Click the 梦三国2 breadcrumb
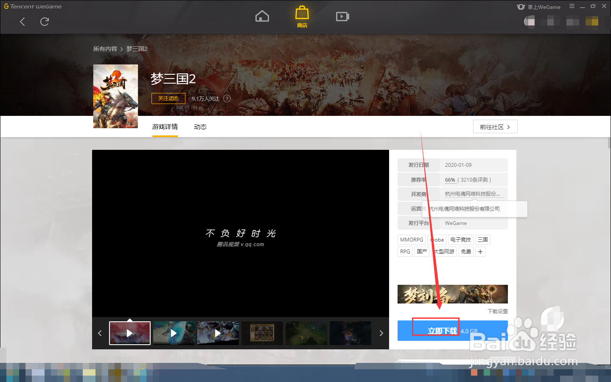This screenshot has width=611, height=382. (137, 49)
